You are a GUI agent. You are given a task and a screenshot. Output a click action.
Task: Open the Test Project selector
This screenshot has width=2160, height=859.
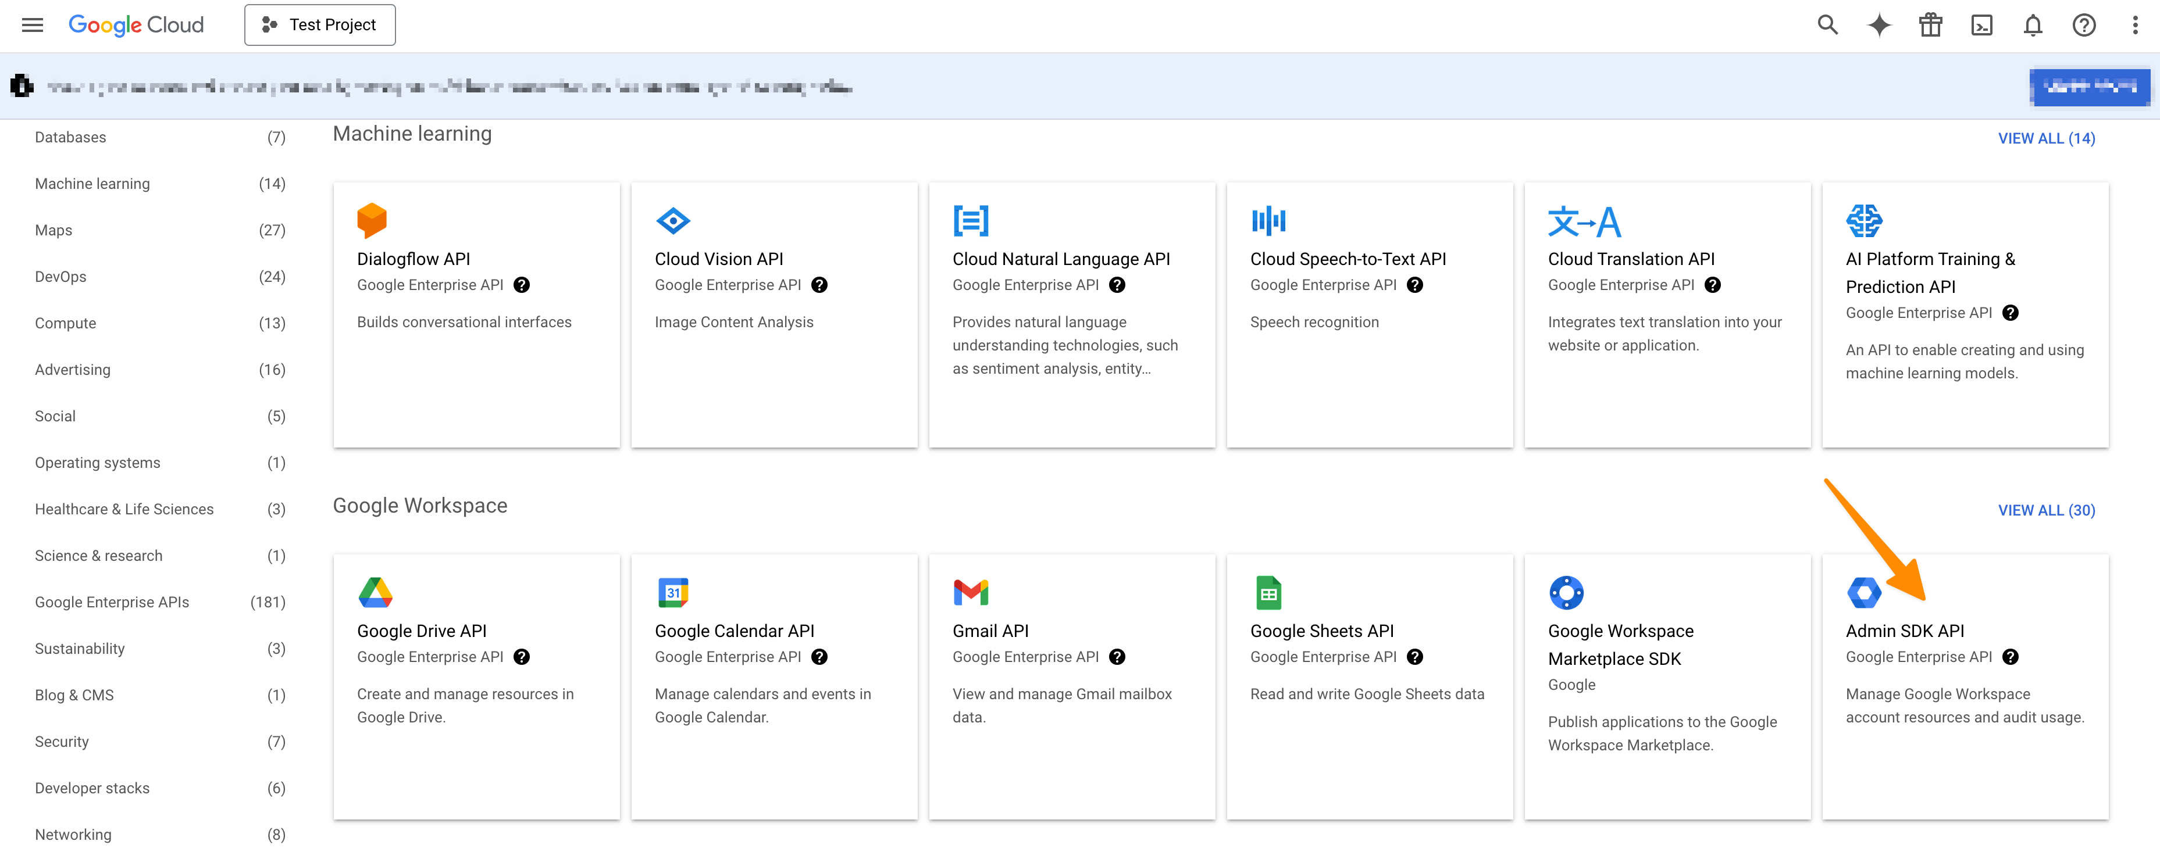click(x=319, y=25)
